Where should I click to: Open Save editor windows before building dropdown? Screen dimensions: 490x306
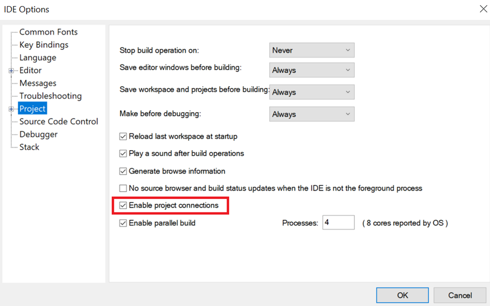[x=312, y=70]
